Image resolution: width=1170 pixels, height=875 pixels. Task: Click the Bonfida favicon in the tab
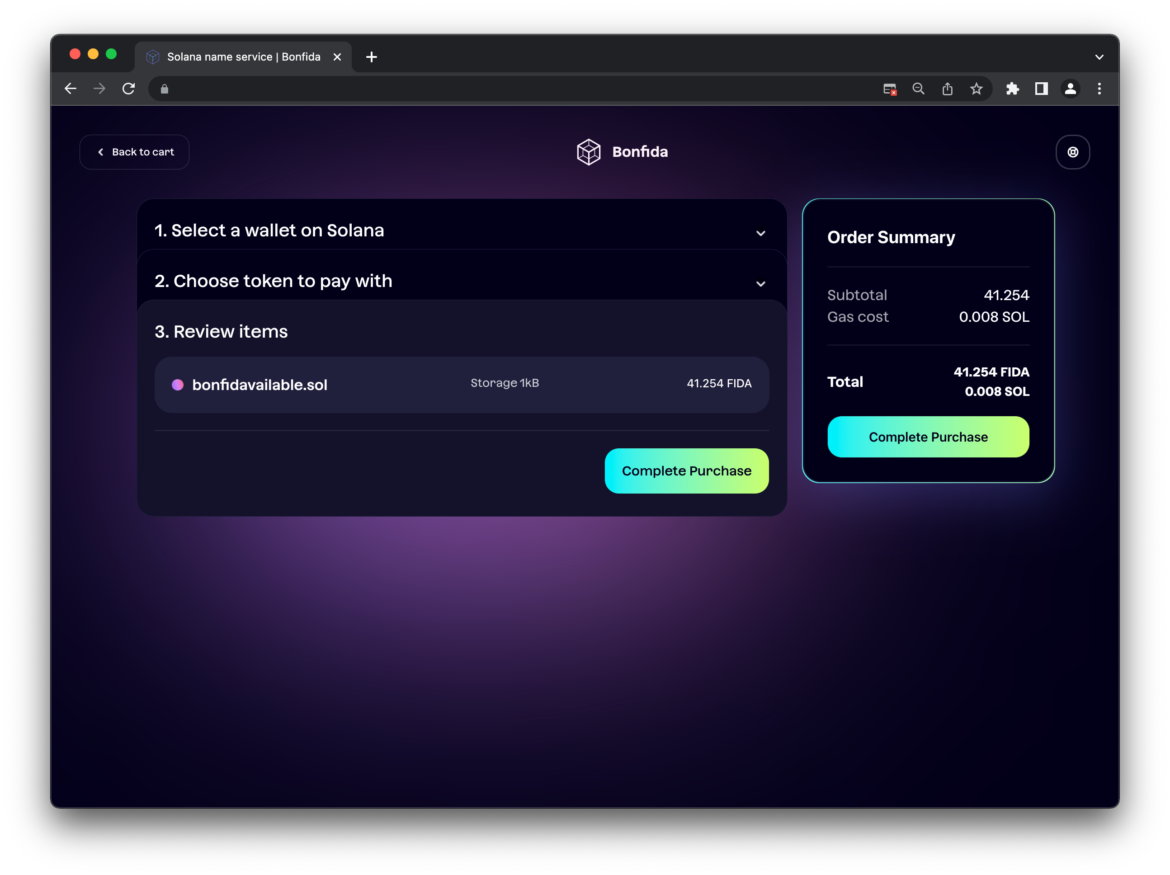(x=153, y=56)
